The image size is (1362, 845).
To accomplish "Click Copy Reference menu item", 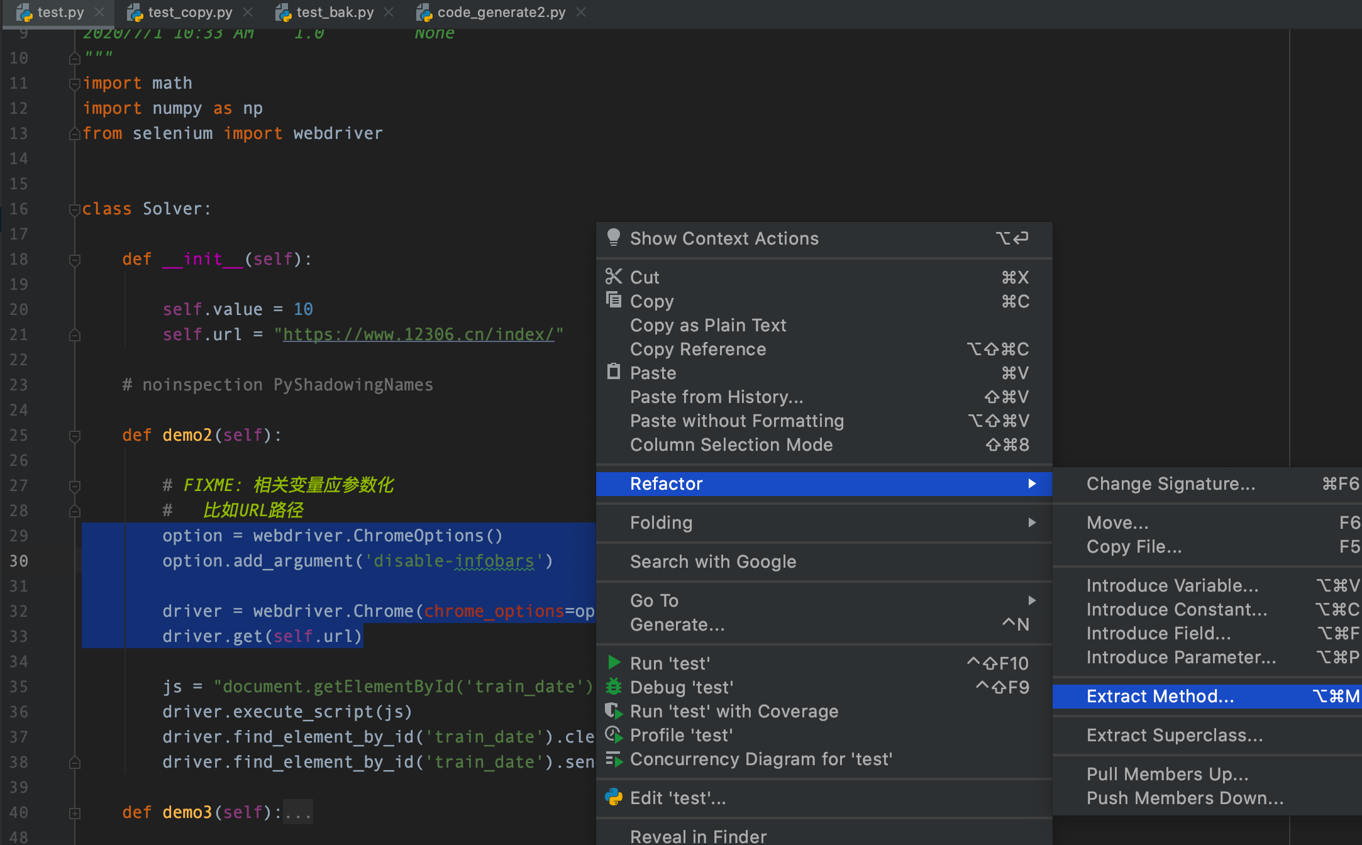I will click(x=824, y=349).
